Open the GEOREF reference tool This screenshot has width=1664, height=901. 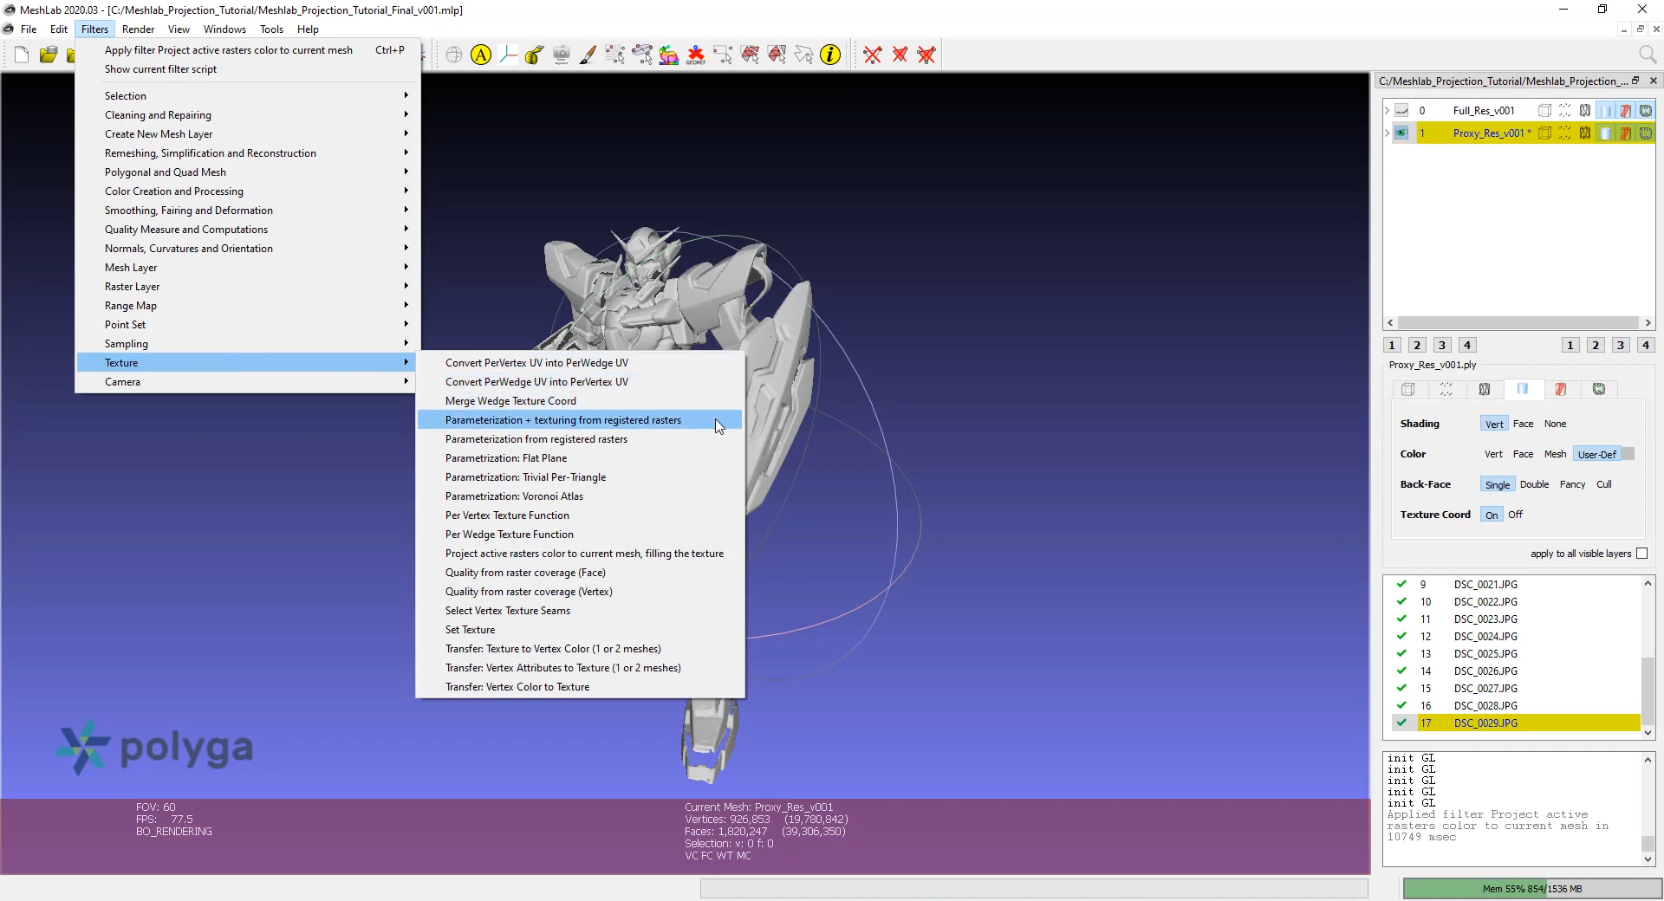(x=696, y=55)
